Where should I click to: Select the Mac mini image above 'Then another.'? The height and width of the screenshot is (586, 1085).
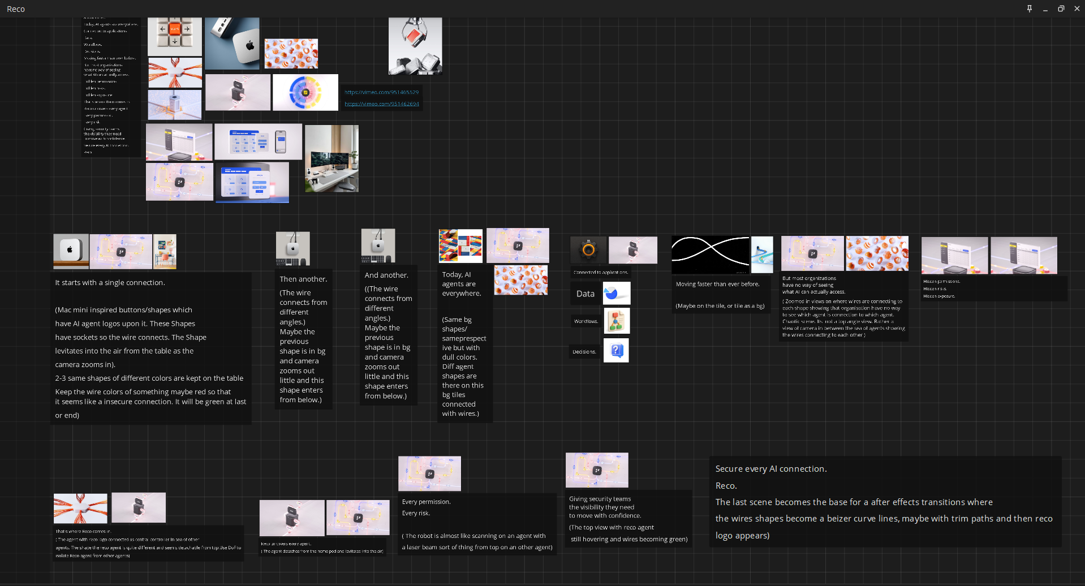click(292, 248)
